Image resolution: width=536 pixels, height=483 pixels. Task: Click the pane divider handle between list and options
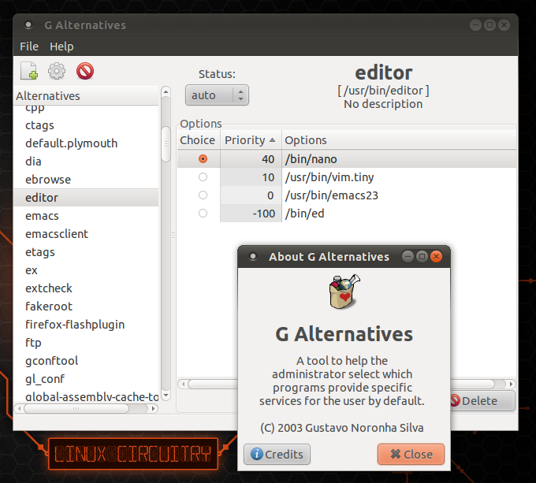tap(173, 235)
